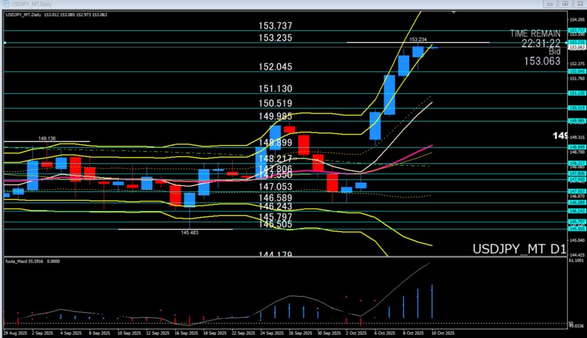
Task: Select the 150.519 price tag on axis
Action: pyautogui.click(x=576, y=108)
